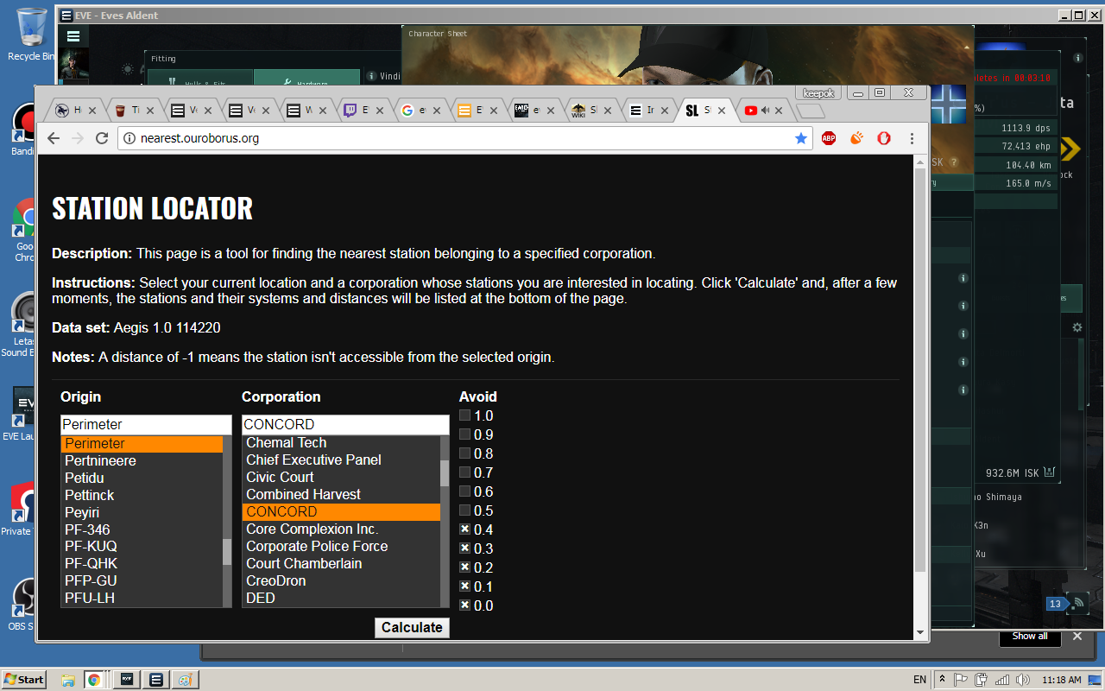Open the ABP Adblock Plus extension
Image resolution: width=1105 pixels, height=691 pixels.
tap(829, 138)
